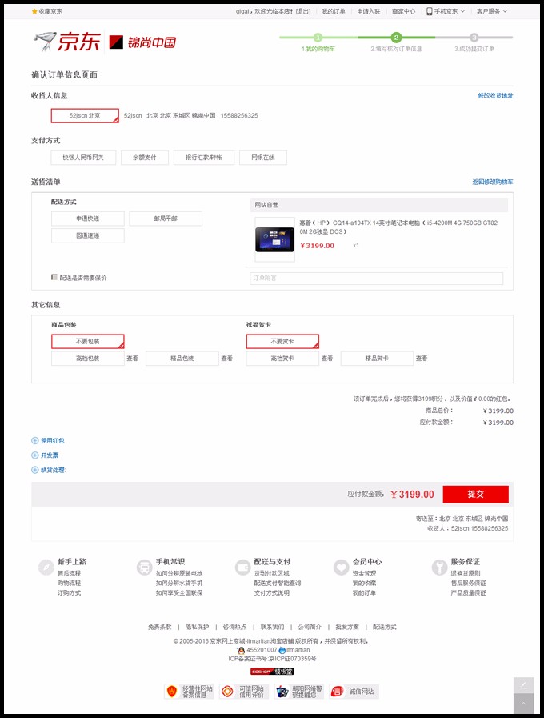Viewport: 544px width, 718px height.
Task: Choose the 高档包装 packaging option
Action: tap(87, 358)
